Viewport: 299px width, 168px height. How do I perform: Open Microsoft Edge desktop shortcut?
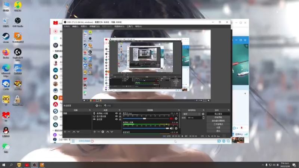6,71
